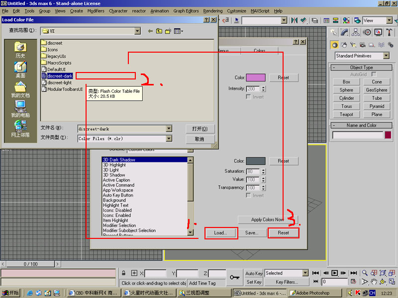The height and width of the screenshot is (298, 398).
Task: Open the Customize menu
Action: [x=236, y=11]
